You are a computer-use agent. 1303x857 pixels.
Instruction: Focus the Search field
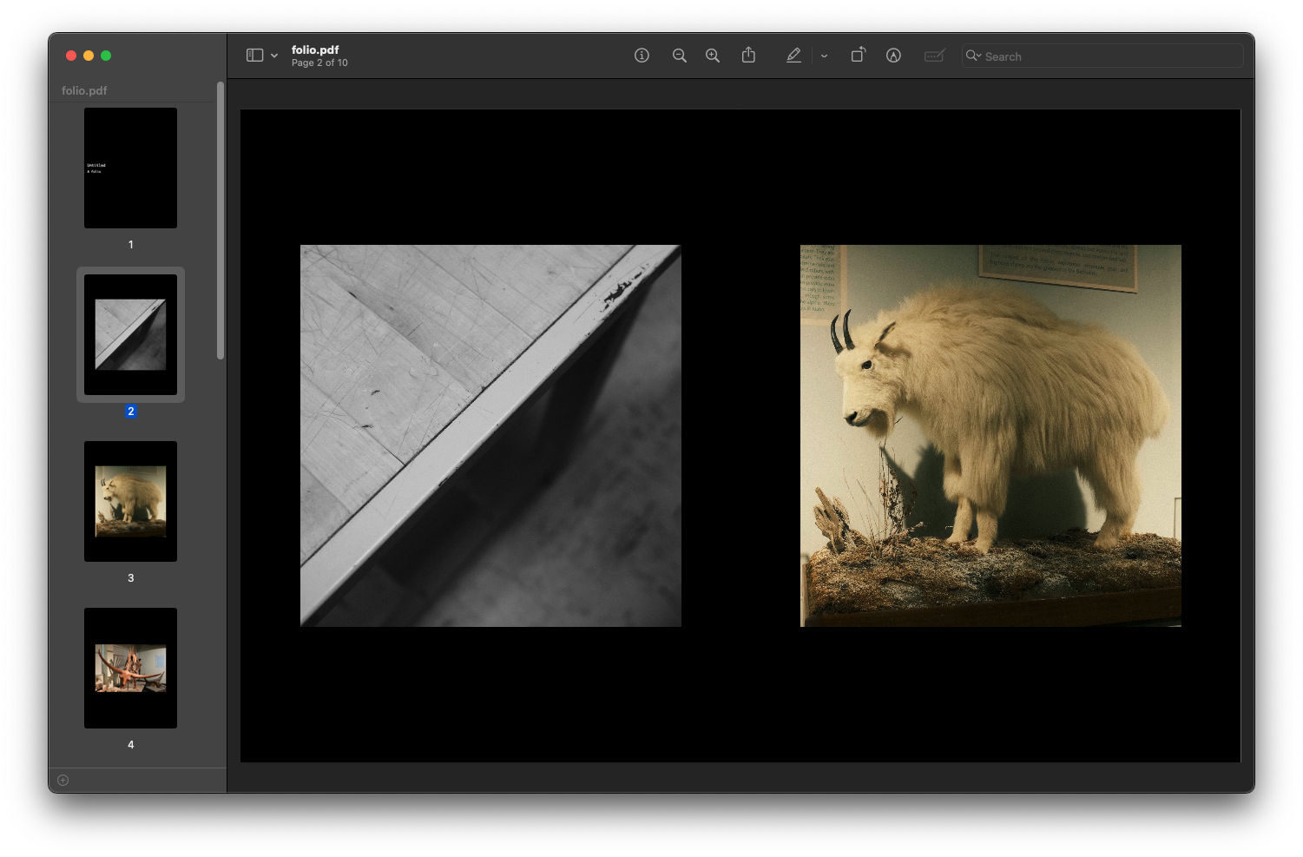[x=1102, y=56]
